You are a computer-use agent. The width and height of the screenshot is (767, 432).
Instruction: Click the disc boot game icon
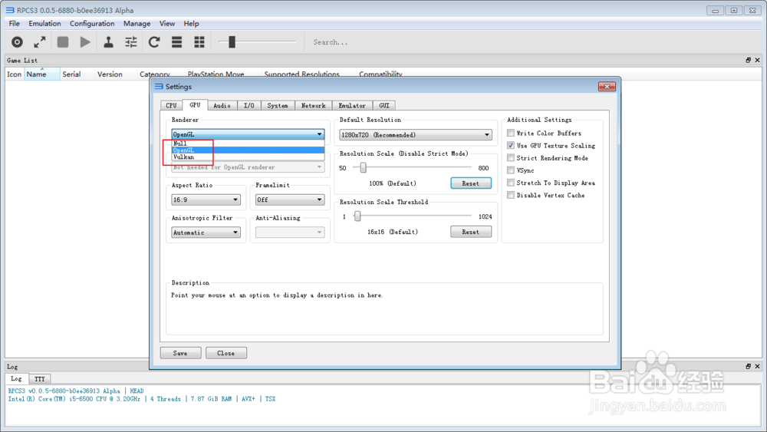tap(17, 42)
